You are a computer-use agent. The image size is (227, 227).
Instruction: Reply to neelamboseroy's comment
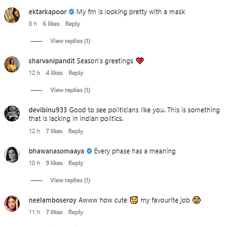[x=75, y=212]
